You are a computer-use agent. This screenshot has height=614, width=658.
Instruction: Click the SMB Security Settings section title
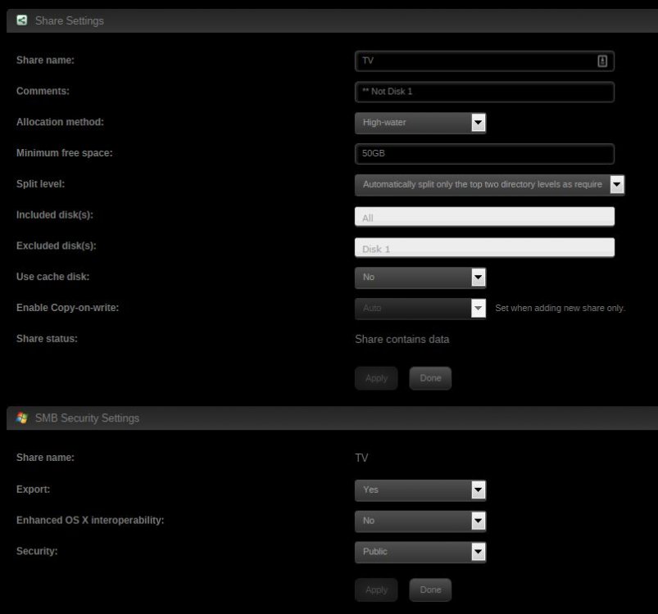coord(87,418)
